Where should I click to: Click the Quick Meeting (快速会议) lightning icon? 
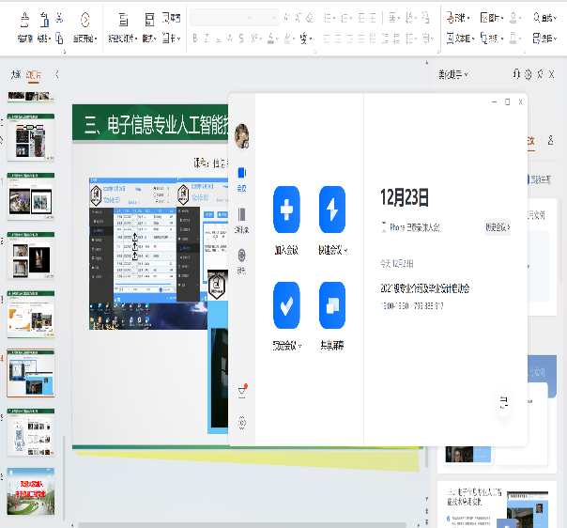coord(332,209)
